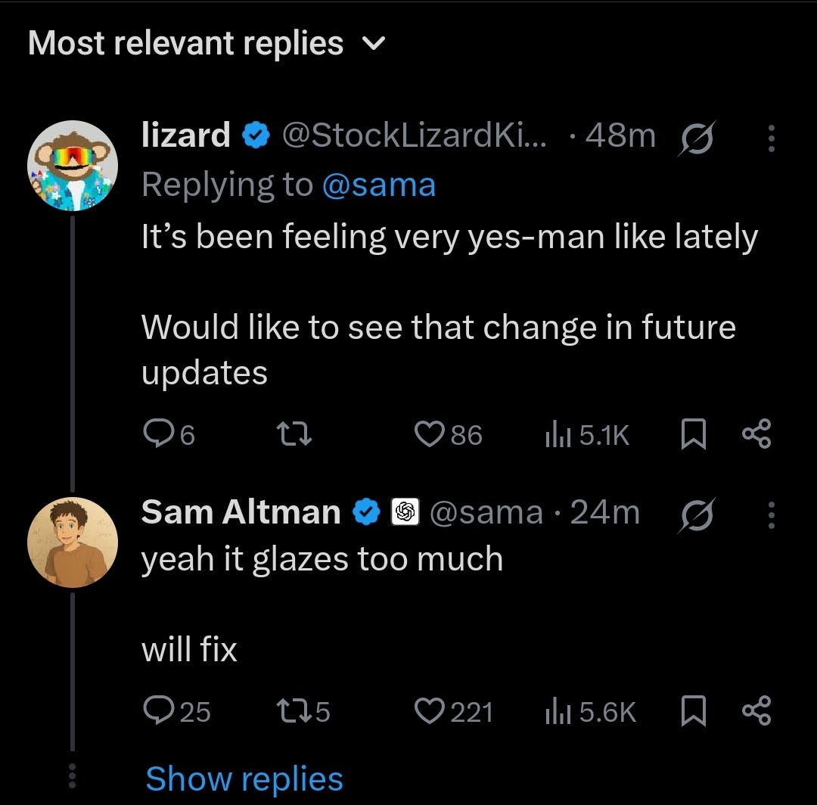Viewport: 817px width, 805px height.
Task: Open more options on Sam Altman's tweet
Action: coord(772,514)
